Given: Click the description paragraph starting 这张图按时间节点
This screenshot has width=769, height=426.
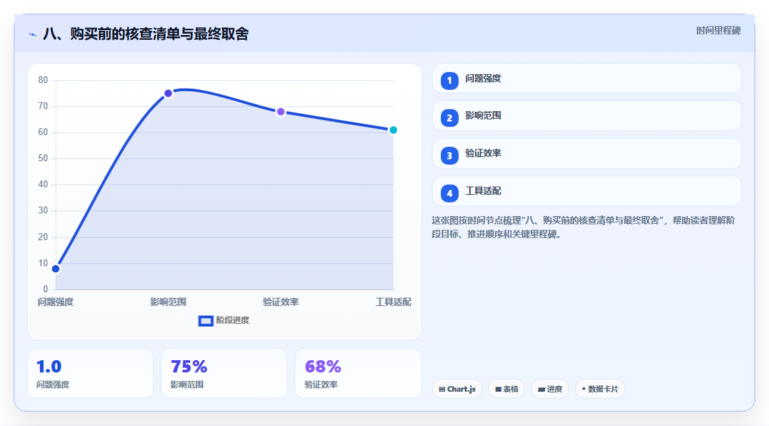Looking at the screenshot, I should coord(583,227).
